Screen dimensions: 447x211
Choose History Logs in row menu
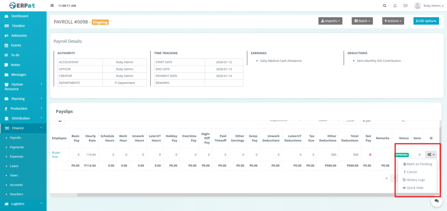[415, 180]
